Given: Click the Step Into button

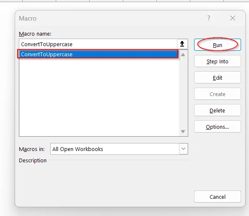Looking at the screenshot, I should [x=218, y=61].
